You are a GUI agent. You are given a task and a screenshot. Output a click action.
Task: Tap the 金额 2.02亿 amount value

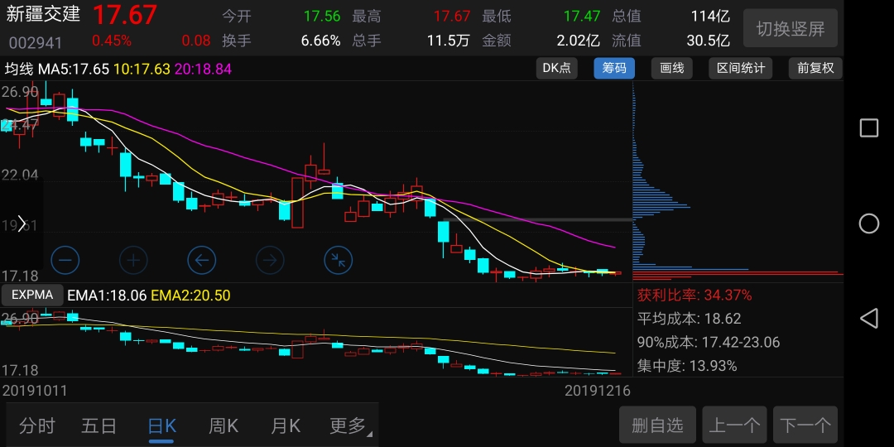pyautogui.click(x=578, y=41)
